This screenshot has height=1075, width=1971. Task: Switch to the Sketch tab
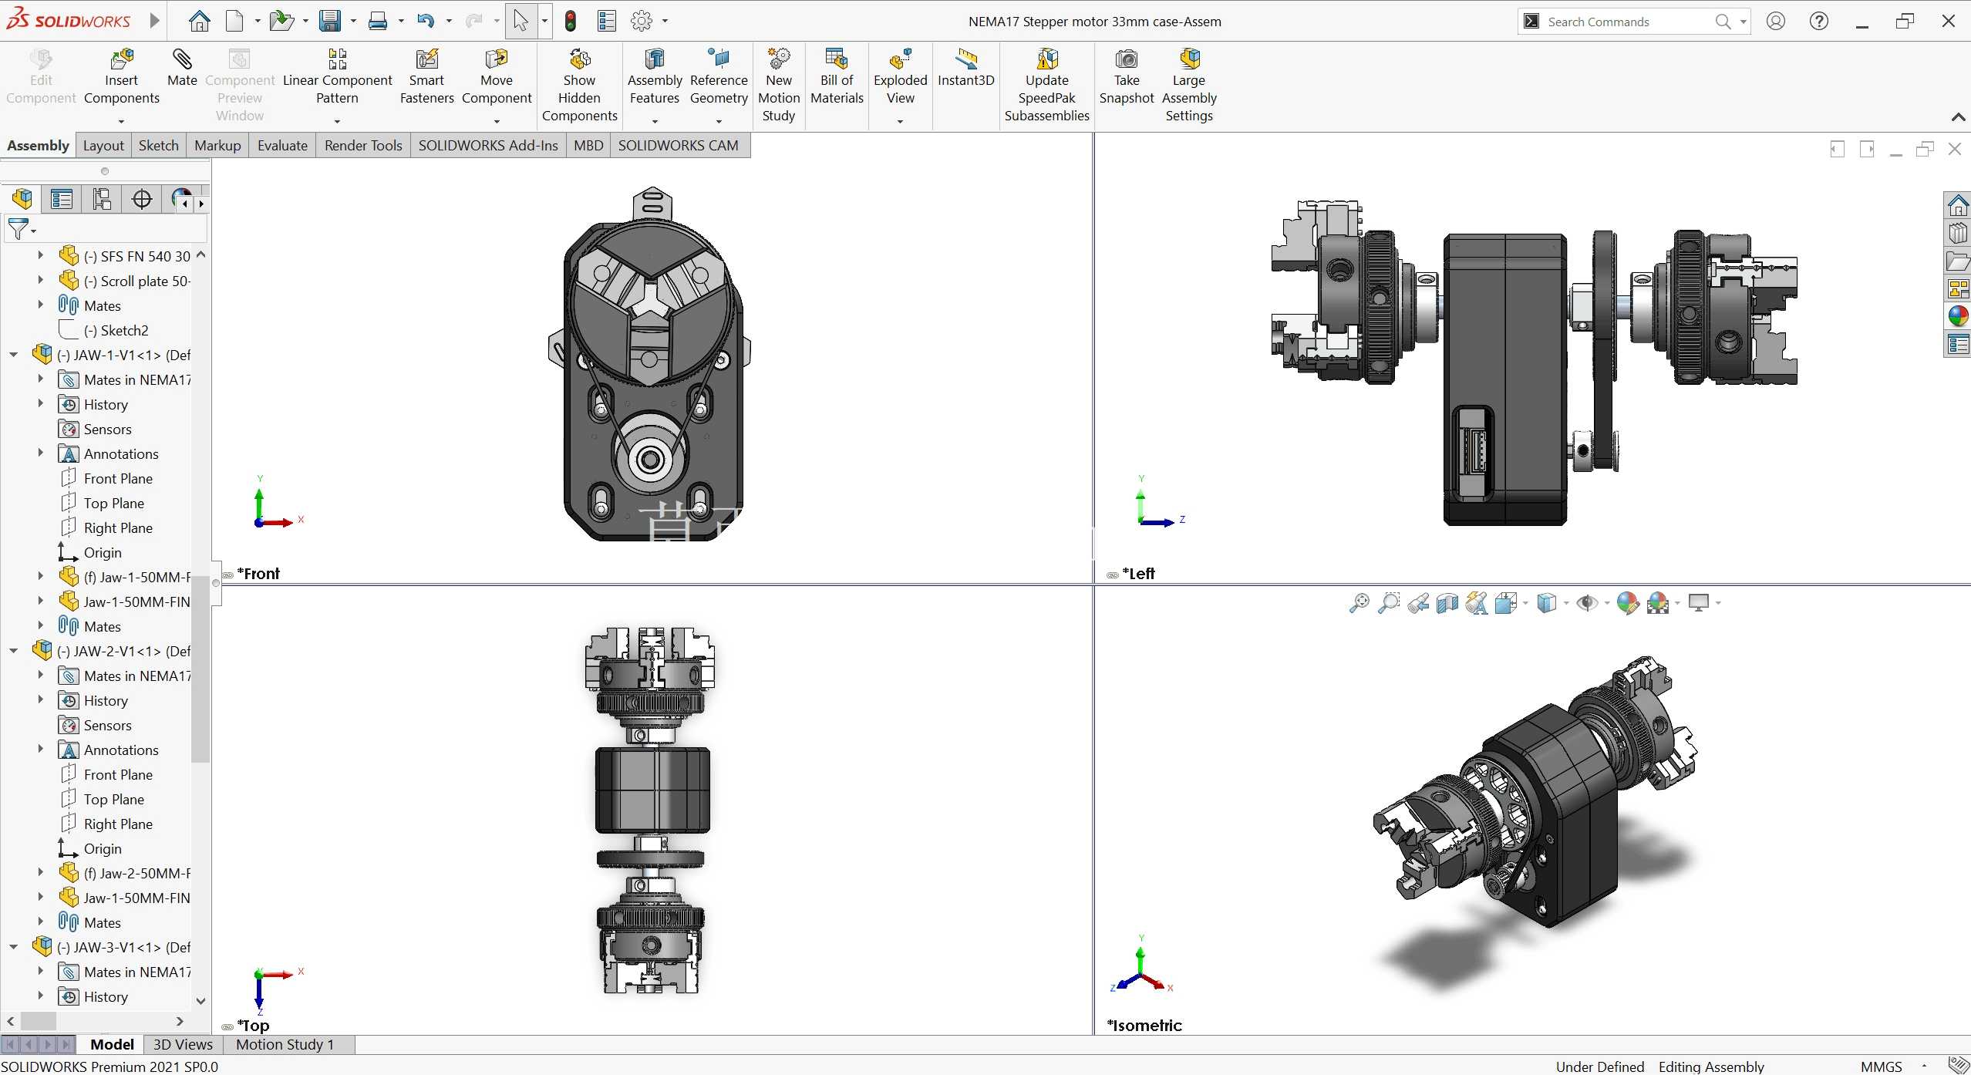click(x=158, y=145)
